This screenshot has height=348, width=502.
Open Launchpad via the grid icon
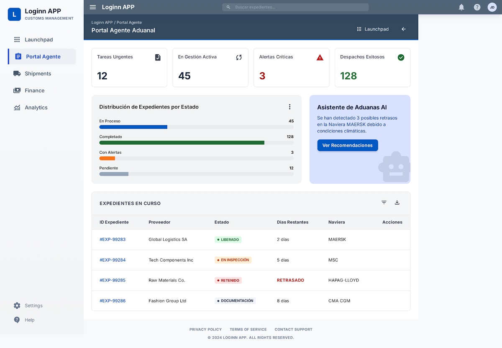(359, 29)
